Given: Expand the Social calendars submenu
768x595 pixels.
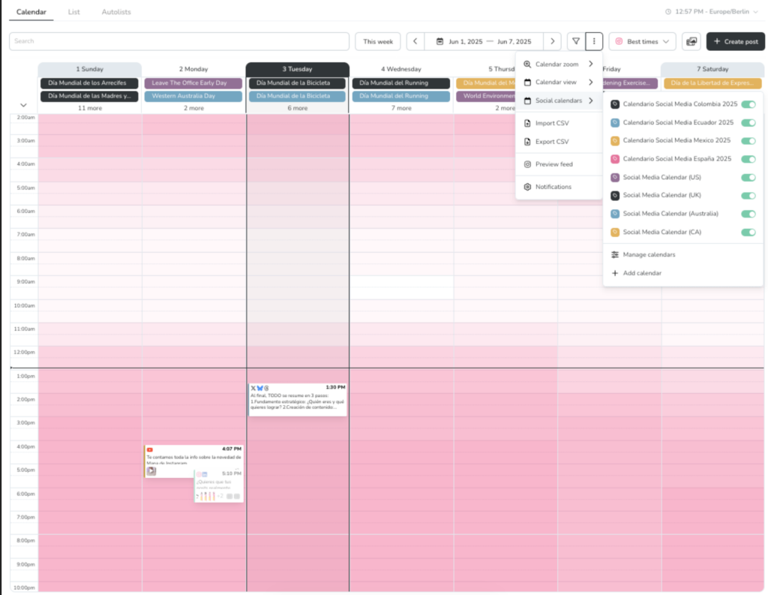Looking at the screenshot, I should [x=559, y=100].
